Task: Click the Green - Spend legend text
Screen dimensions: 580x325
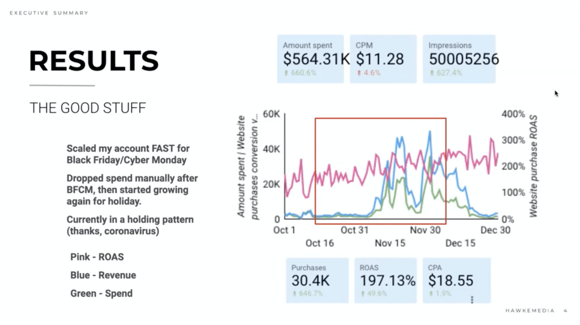Action: click(x=101, y=293)
